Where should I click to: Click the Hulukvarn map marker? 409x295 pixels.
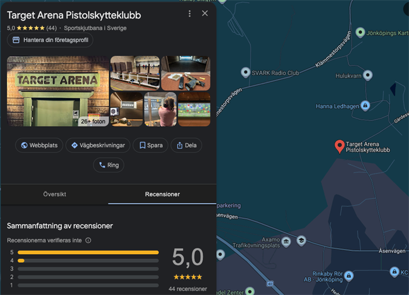(x=367, y=75)
